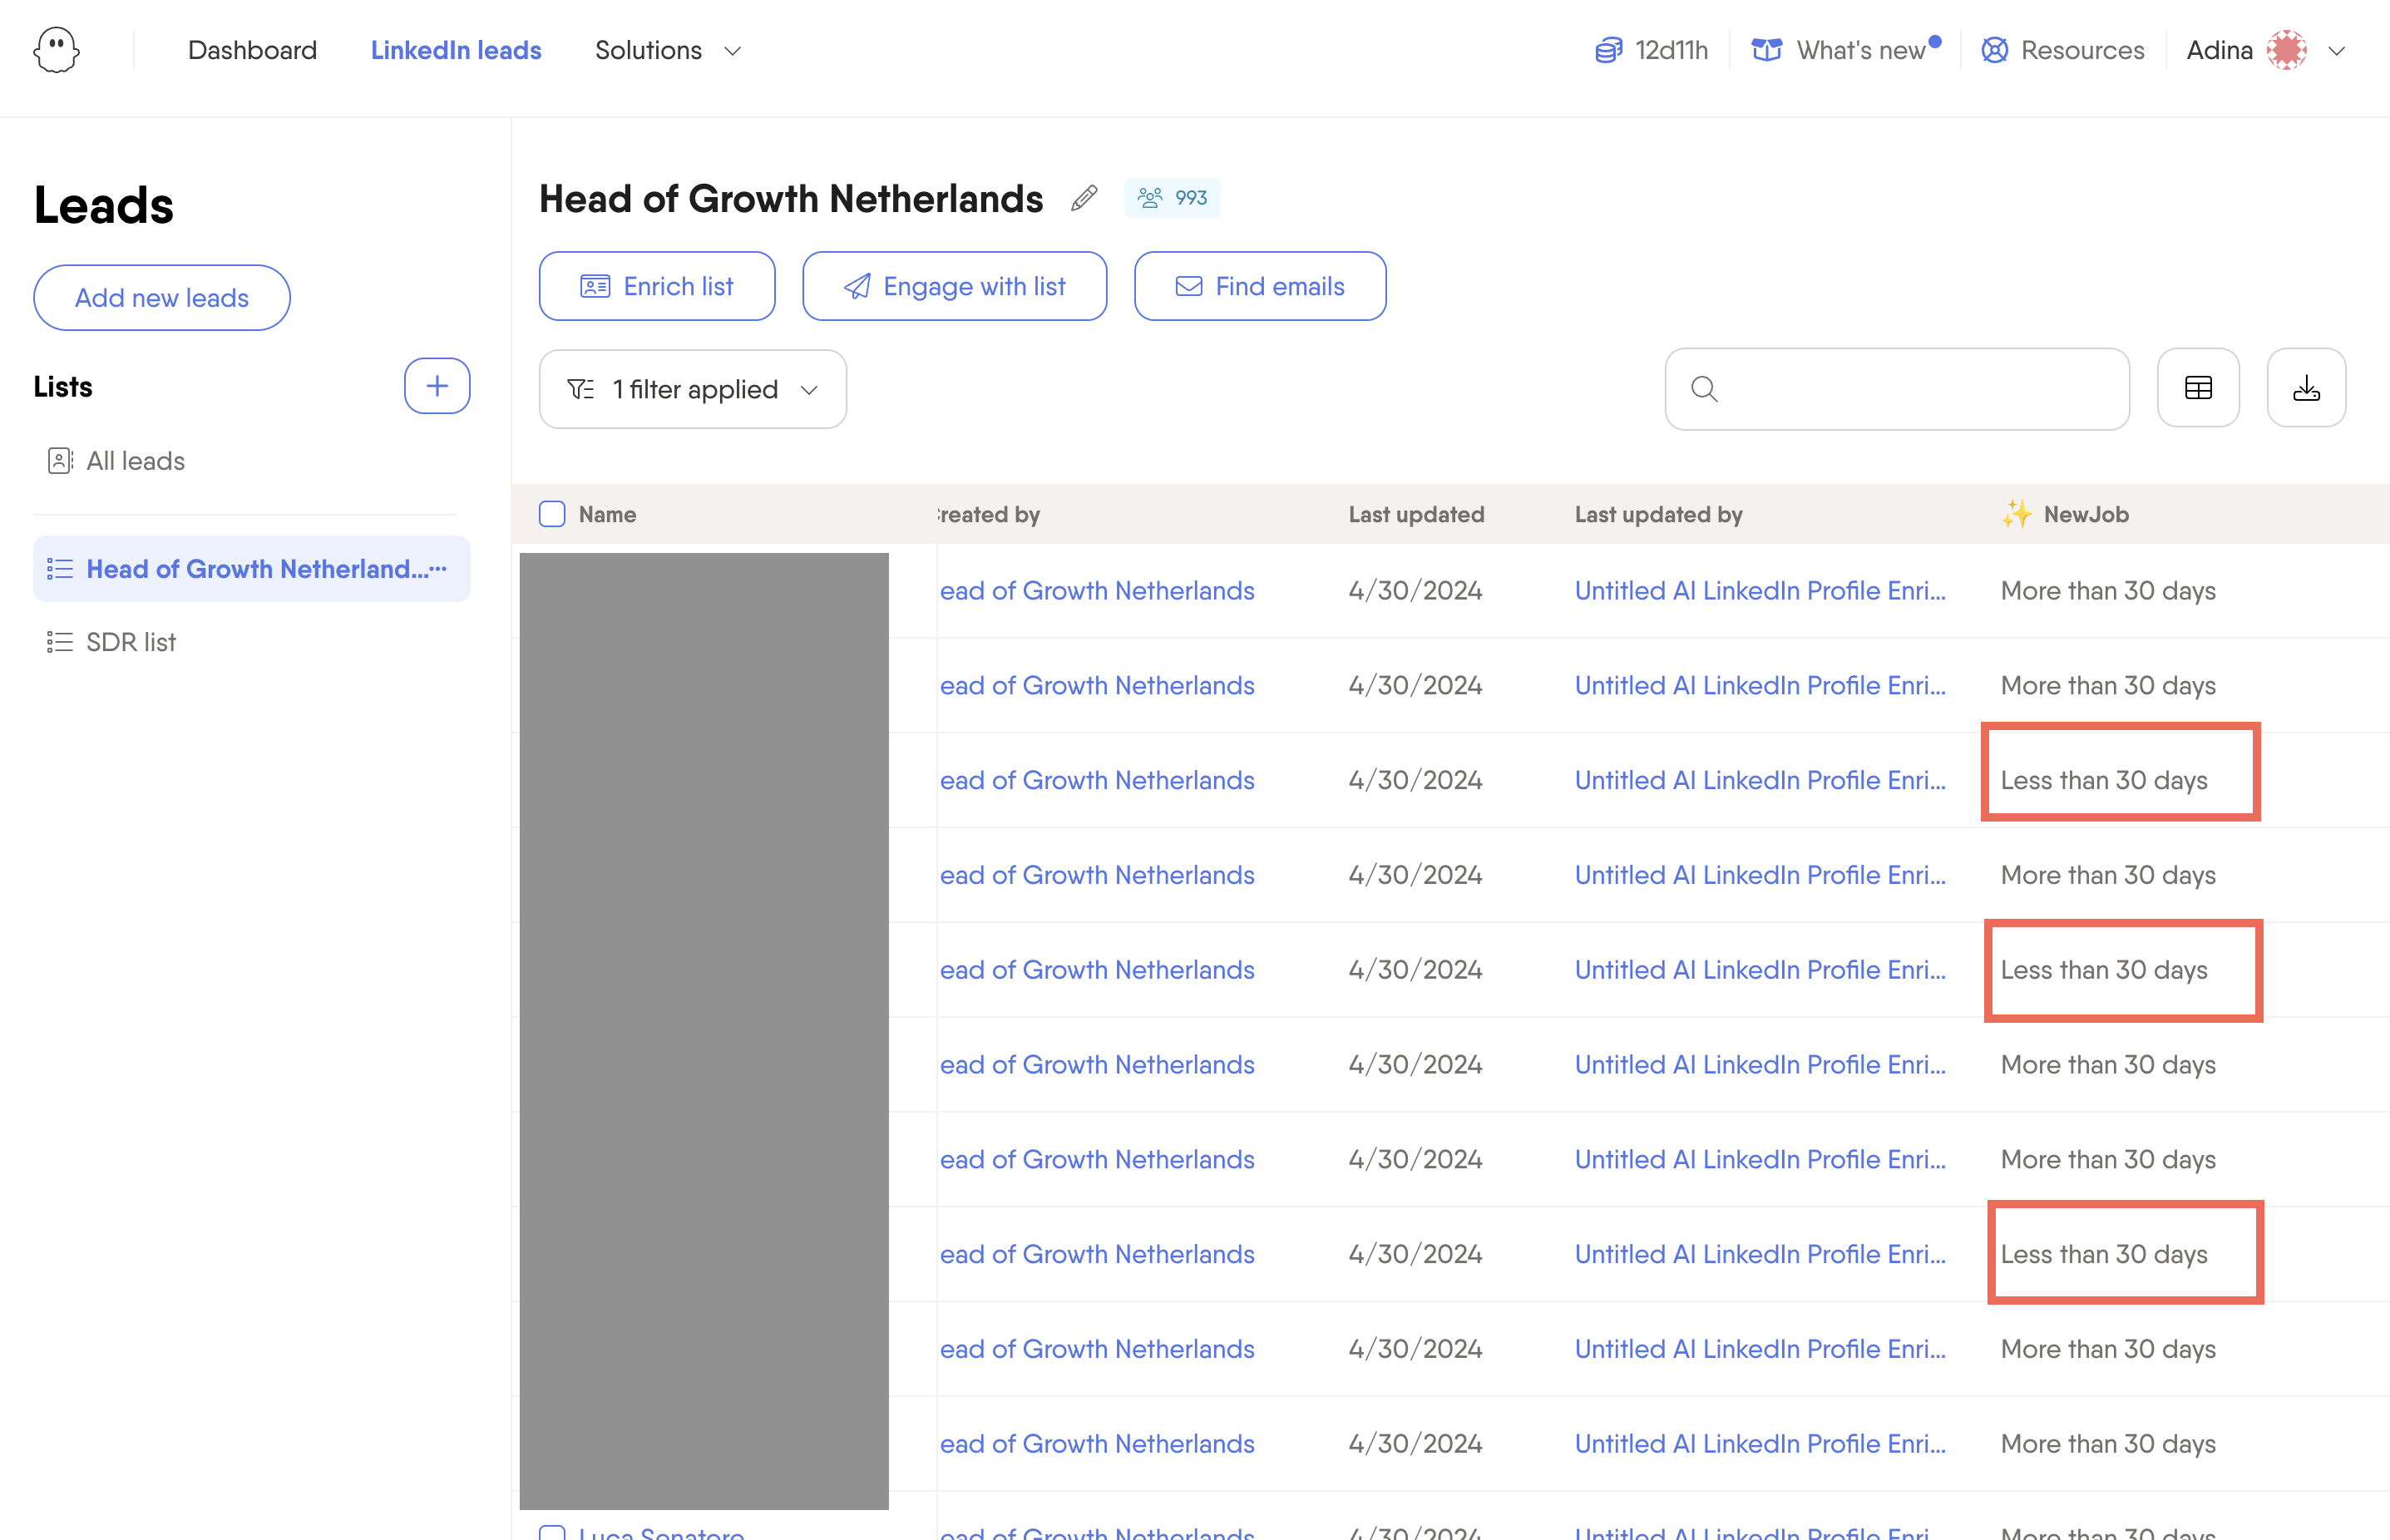
Task: Open the table columns view icon
Action: point(2198,388)
